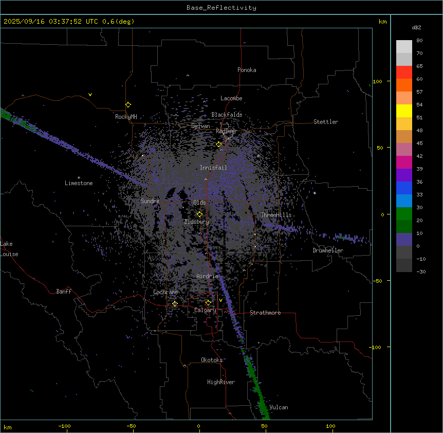The image size is (443, 433).
Task: Click the ThreeHills city label
Action: tap(276, 215)
